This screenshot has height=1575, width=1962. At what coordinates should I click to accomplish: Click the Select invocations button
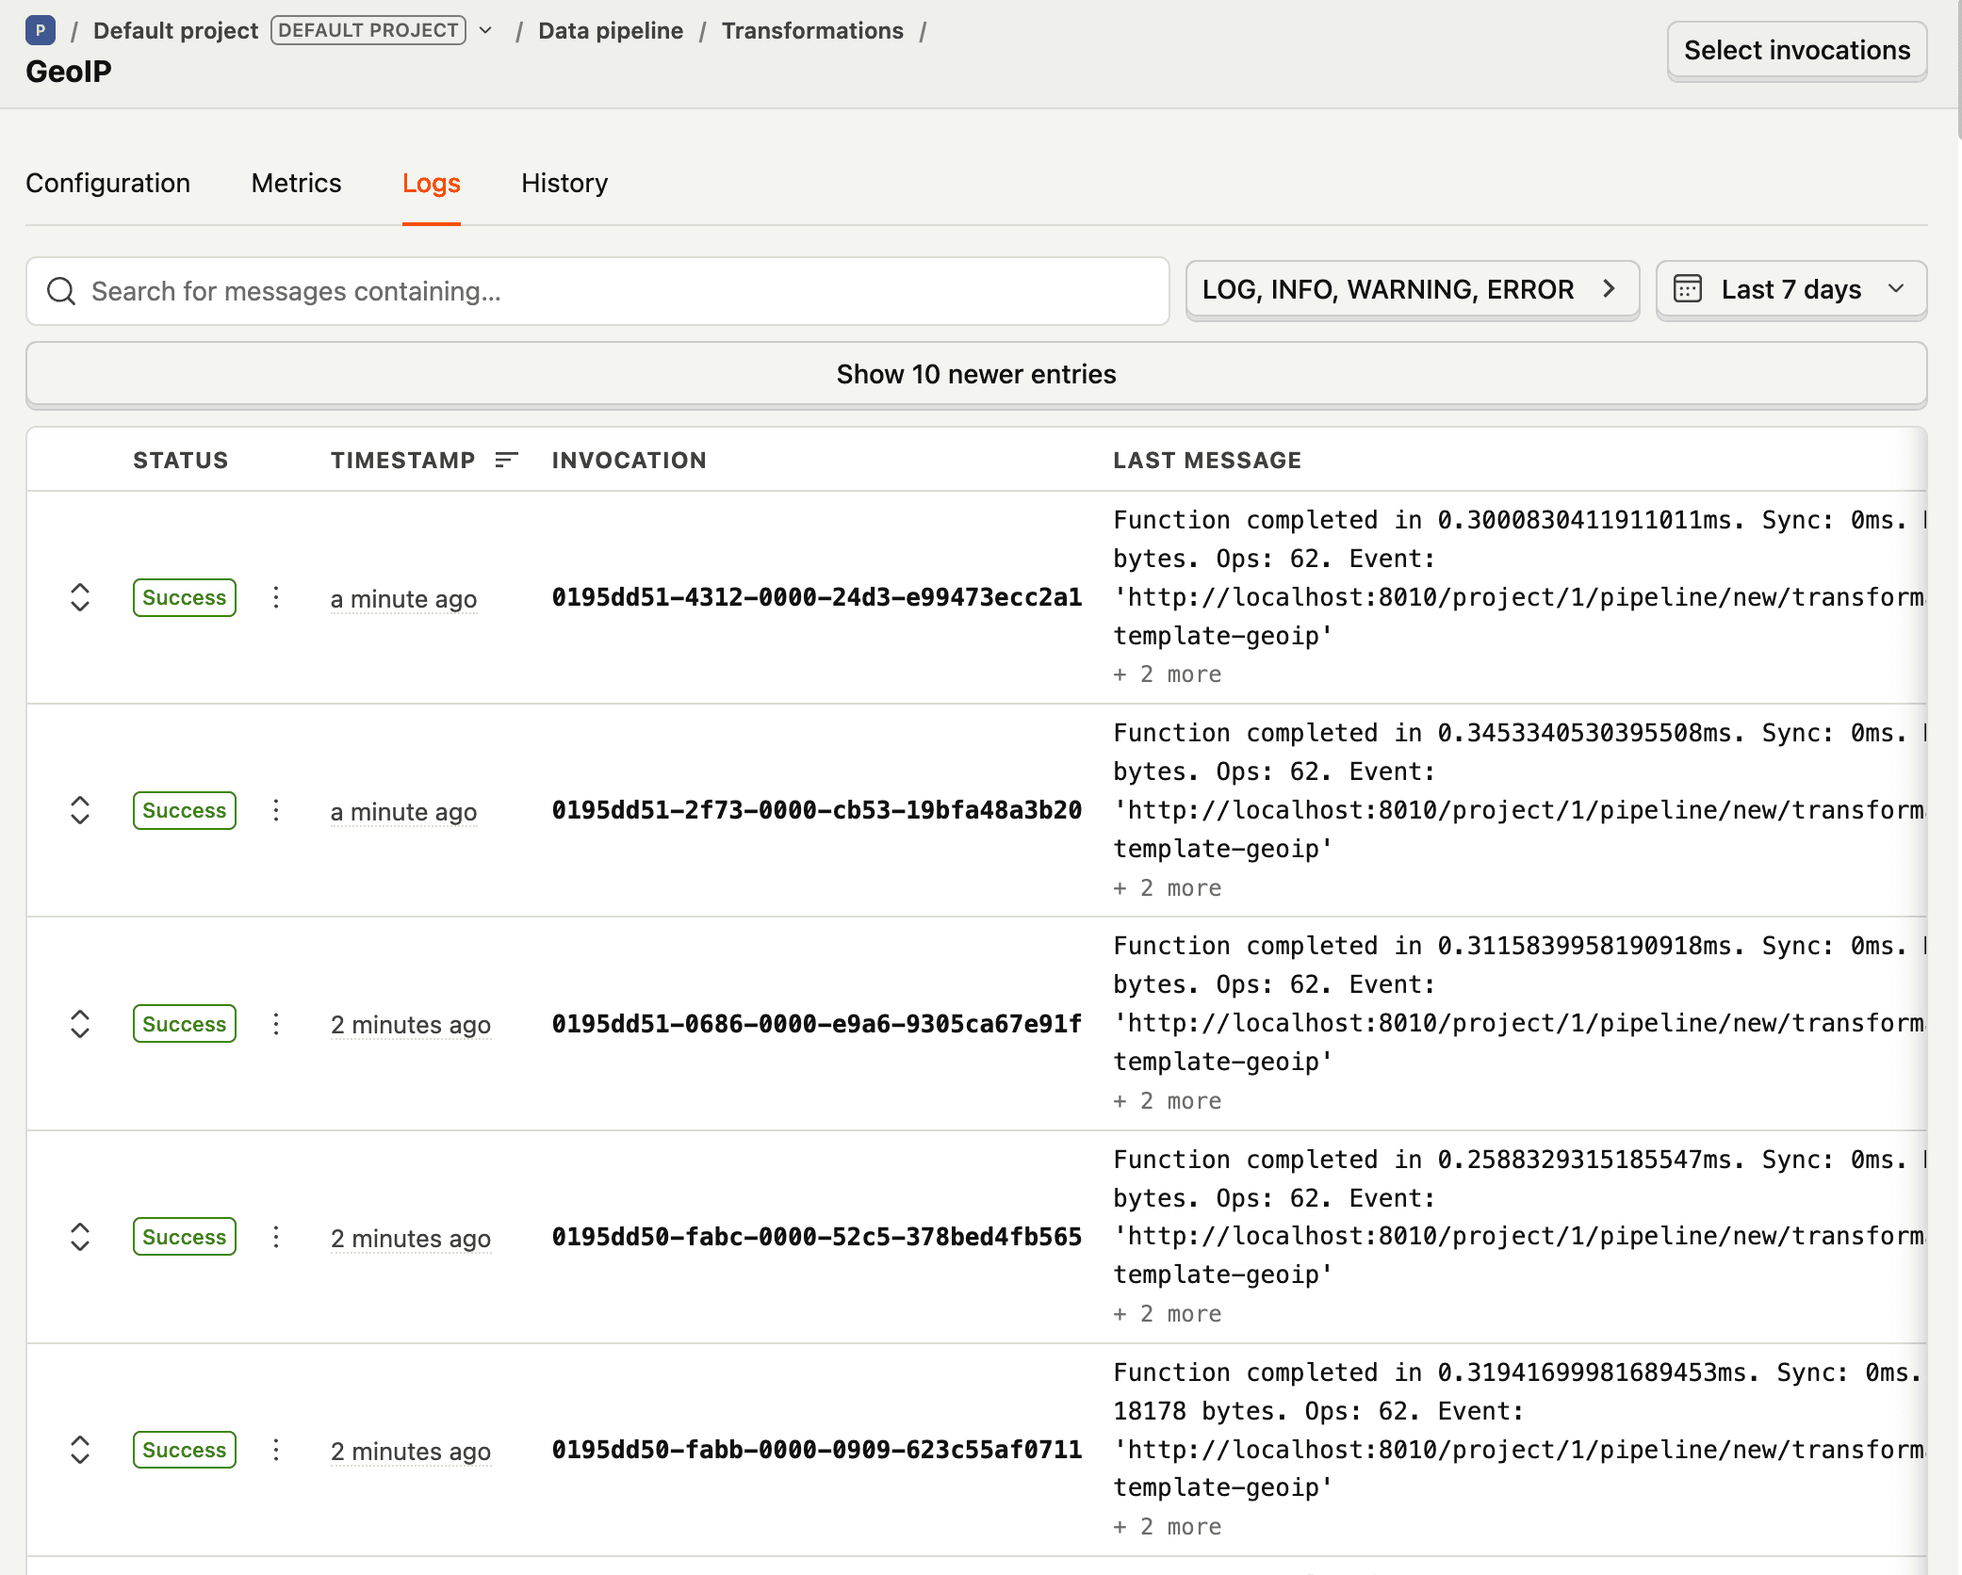point(1797,50)
